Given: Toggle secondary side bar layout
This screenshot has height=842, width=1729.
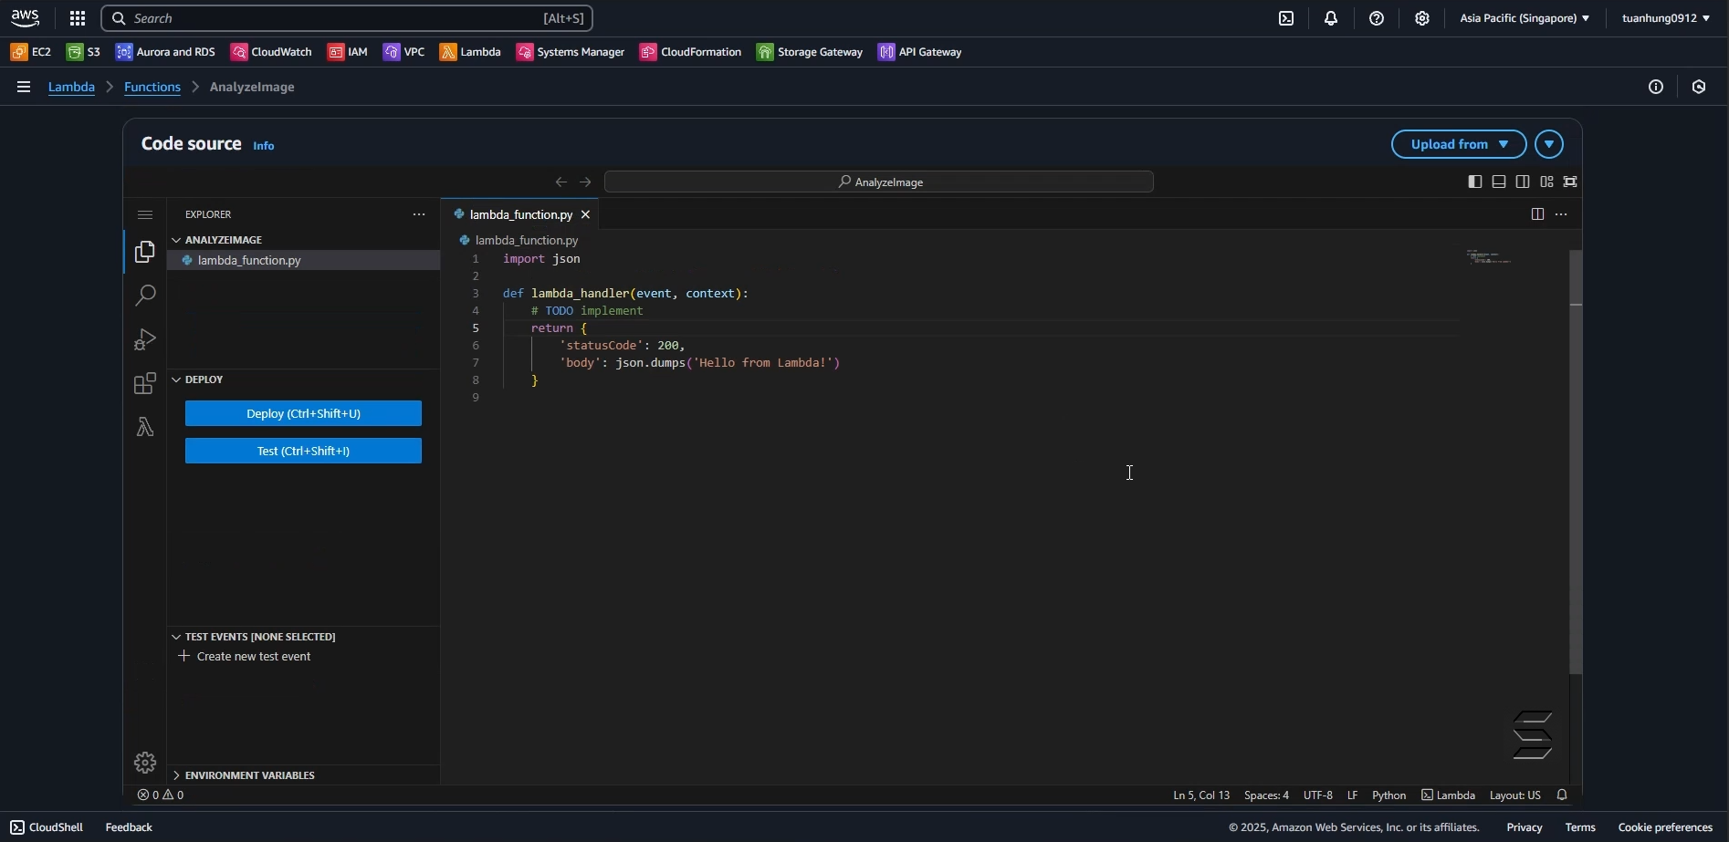Looking at the screenshot, I should point(1523,182).
